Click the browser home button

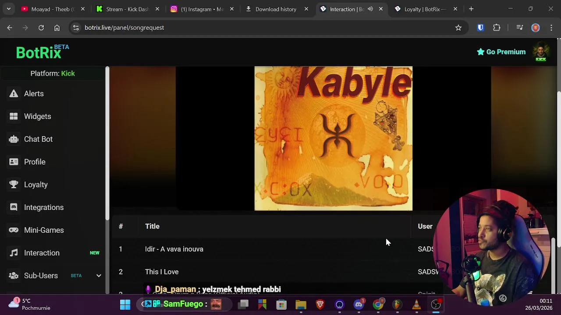(57, 28)
